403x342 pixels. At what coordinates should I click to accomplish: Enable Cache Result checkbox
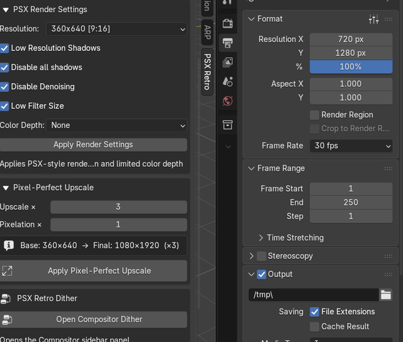(314, 327)
